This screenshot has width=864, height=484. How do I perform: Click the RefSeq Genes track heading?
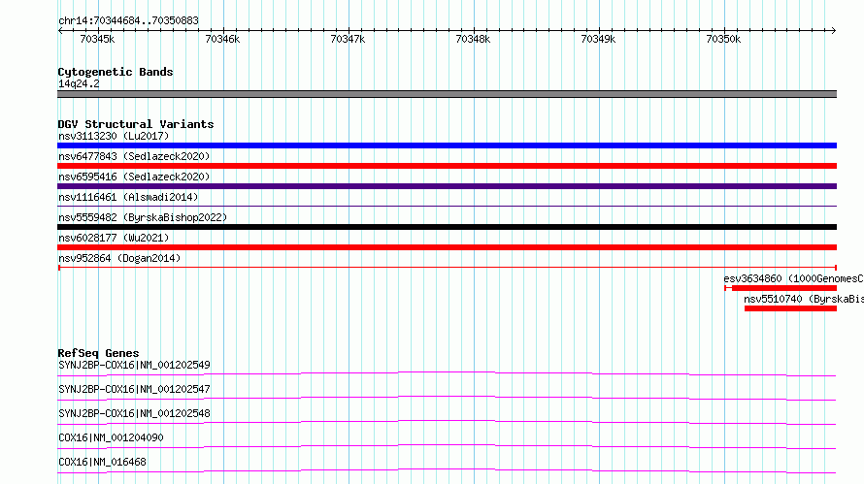98,353
